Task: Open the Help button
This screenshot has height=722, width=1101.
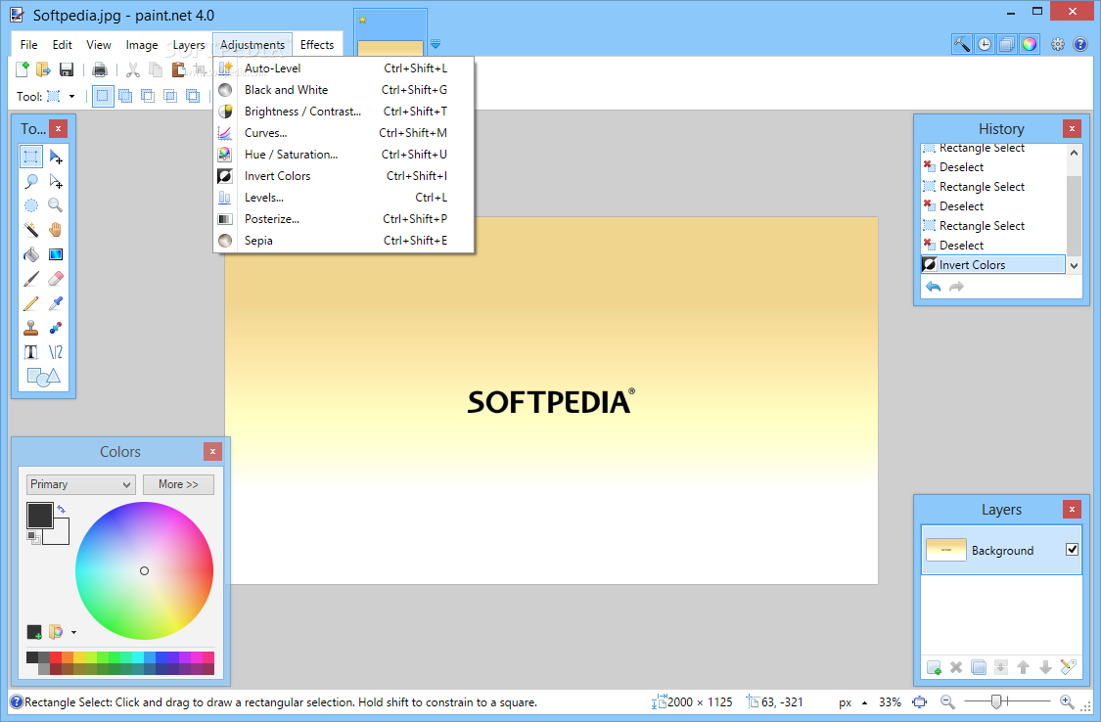Action: point(1079,44)
